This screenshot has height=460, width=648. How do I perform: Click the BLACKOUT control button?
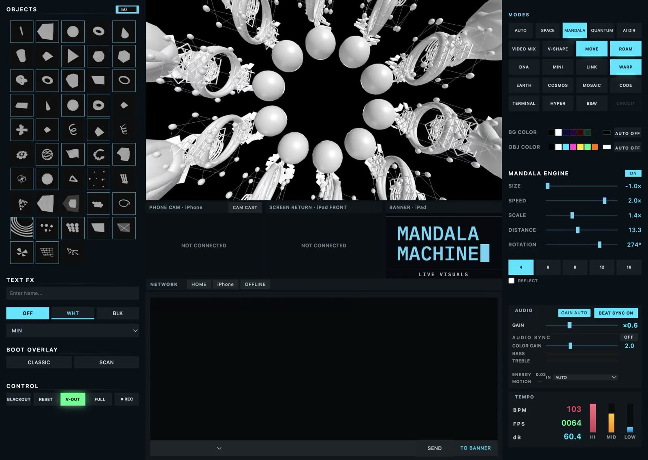tap(19, 399)
